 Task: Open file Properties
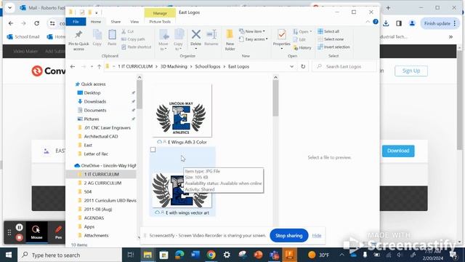(x=281, y=39)
